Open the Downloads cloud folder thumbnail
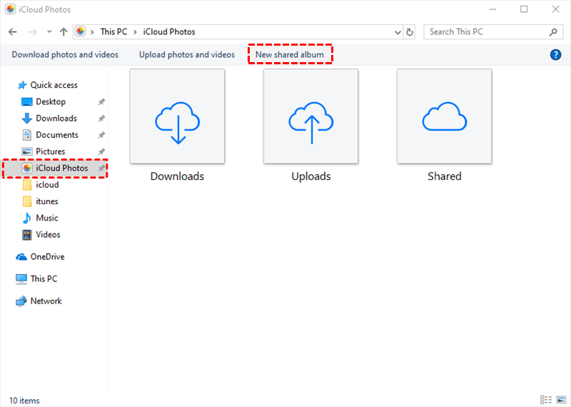Viewport: 571px width, 407px height. tap(177, 116)
